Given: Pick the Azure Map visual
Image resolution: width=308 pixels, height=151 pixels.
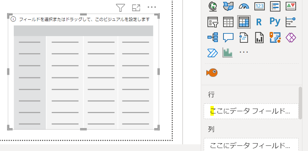Looking at the screenshot, I should coord(275,37).
